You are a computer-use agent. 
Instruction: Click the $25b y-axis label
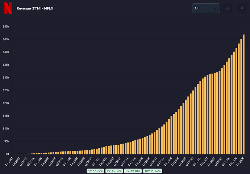click(x=6, y=90)
